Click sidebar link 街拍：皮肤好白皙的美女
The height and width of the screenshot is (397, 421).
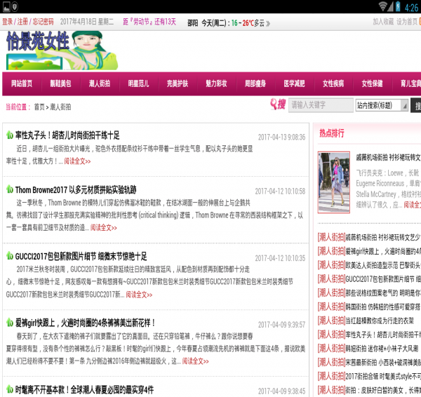click(383, 390)
